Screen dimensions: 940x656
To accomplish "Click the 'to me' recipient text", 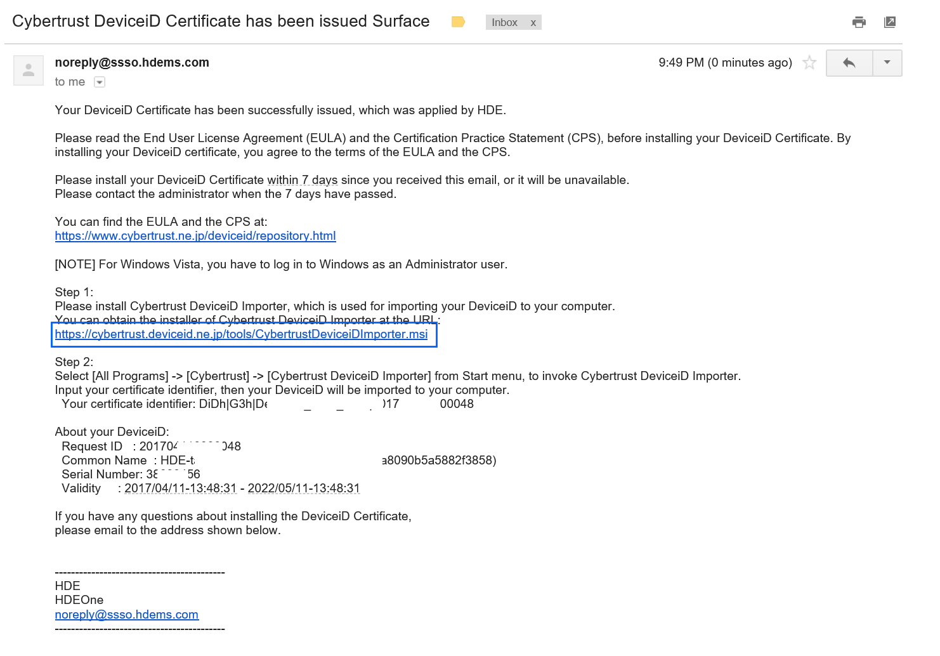I will coord(70,82).
